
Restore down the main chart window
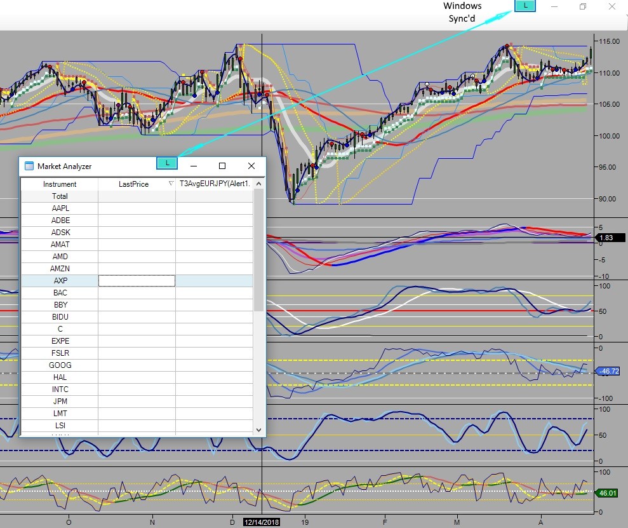(582, 6)
